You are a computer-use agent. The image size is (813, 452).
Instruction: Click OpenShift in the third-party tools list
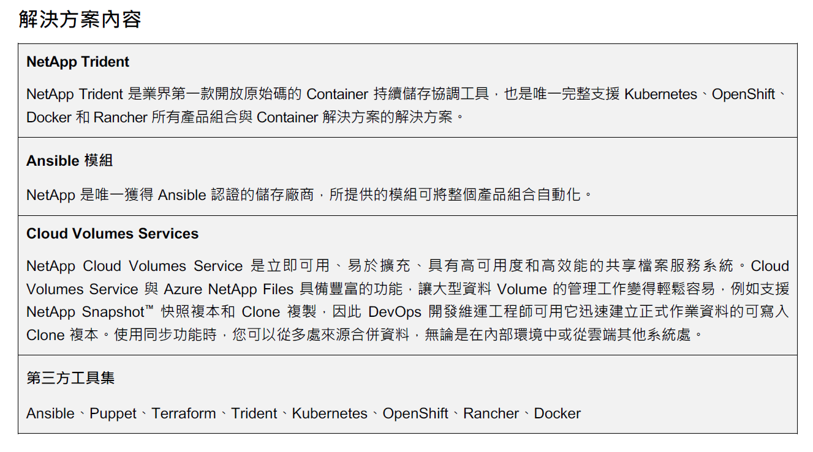coord(415,413)
